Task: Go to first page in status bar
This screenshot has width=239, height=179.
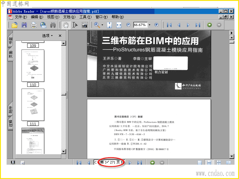Action: click(79, 163)
